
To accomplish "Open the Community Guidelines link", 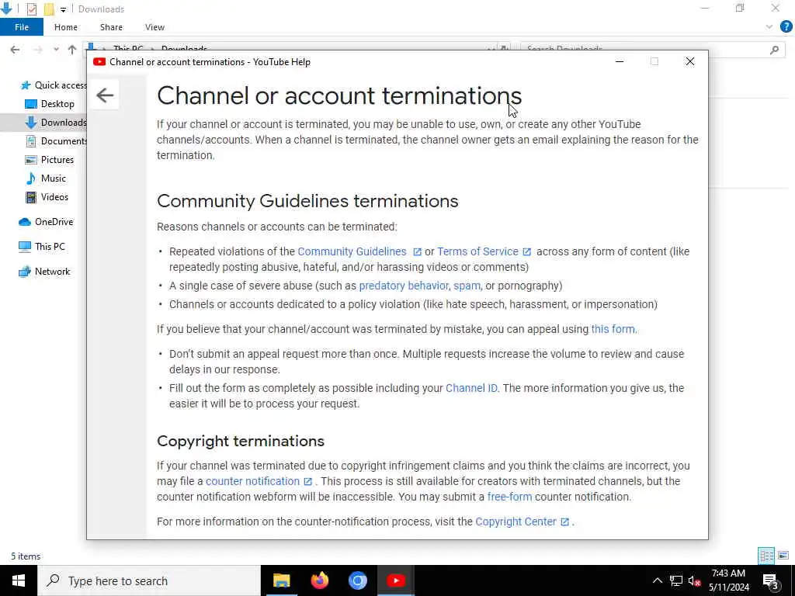I will click(352, 252).
